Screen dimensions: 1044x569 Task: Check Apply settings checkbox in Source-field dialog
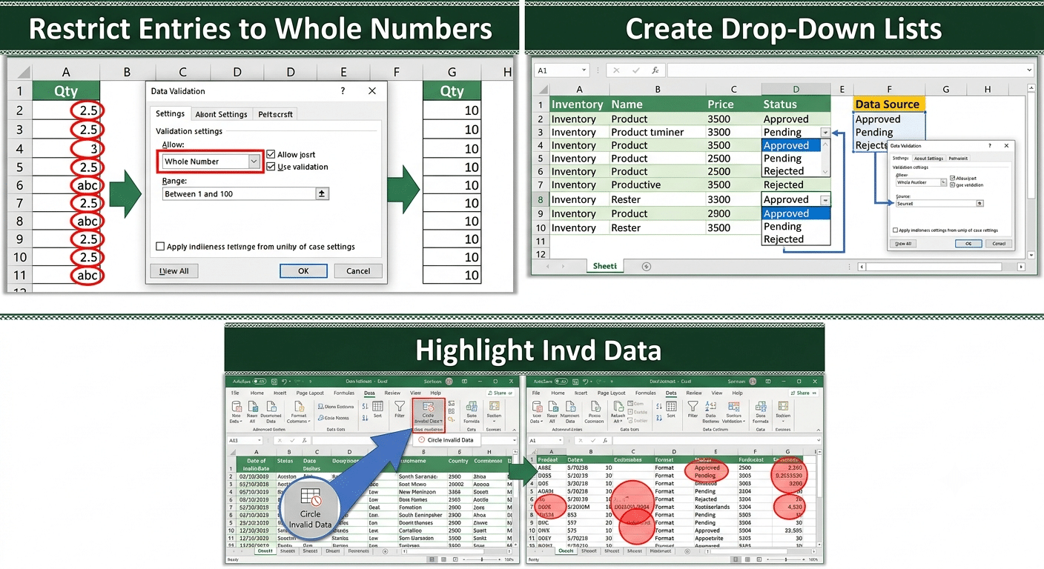(895, 230)
